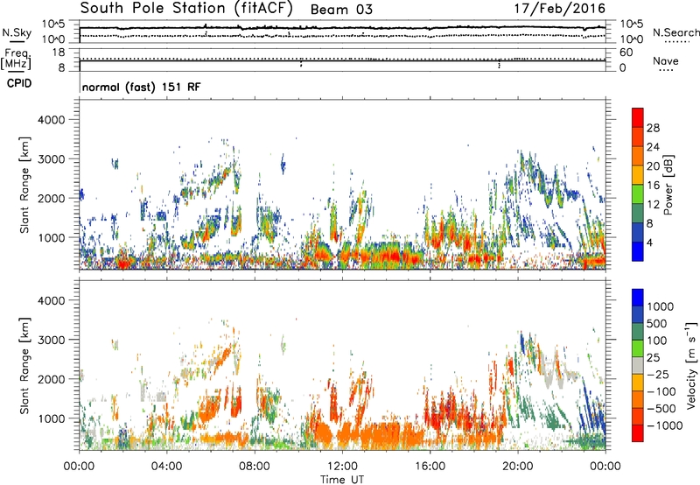Click the date '17/Feb/2016'

pos(560,9)
